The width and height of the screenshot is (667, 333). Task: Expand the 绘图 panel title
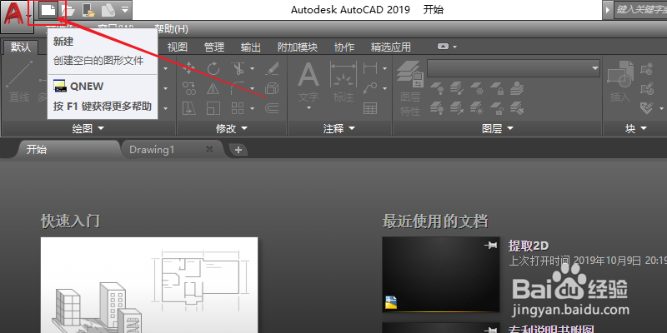pyautogui.click(x=88, y=128)
